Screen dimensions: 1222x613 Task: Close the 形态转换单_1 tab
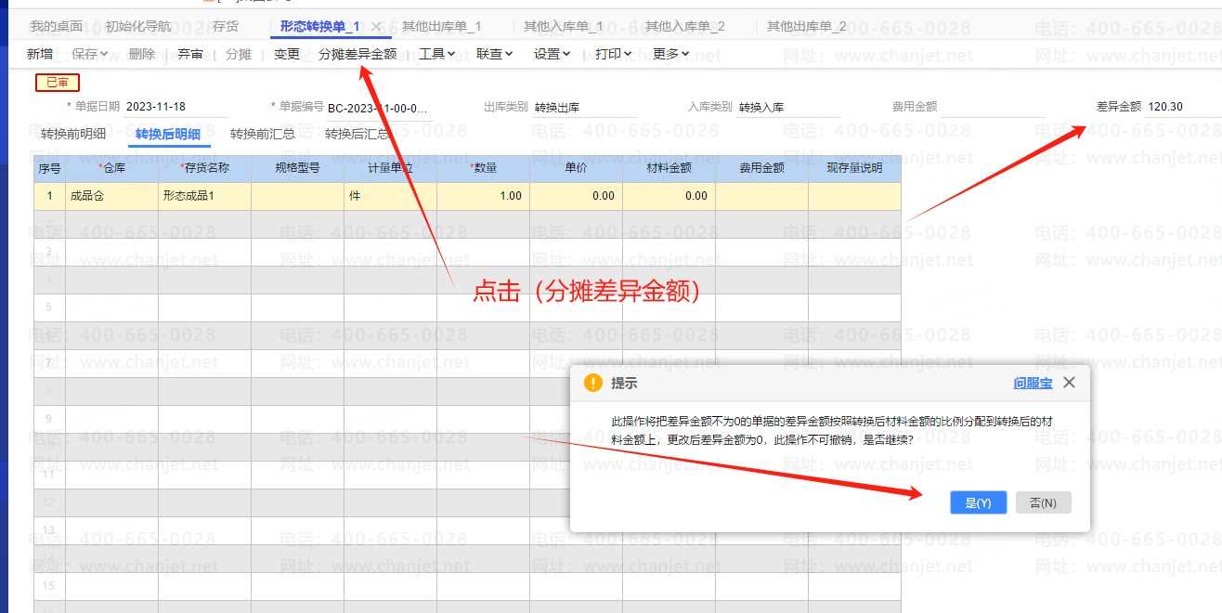pyautogui.click(x=376, y=27)
